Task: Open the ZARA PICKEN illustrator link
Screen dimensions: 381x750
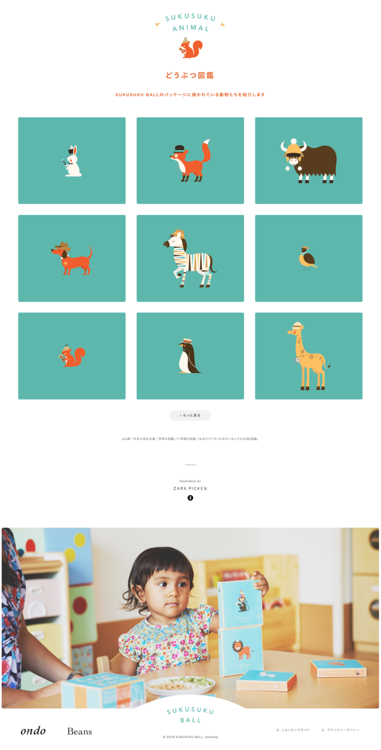Action: (x=190, y=489)
